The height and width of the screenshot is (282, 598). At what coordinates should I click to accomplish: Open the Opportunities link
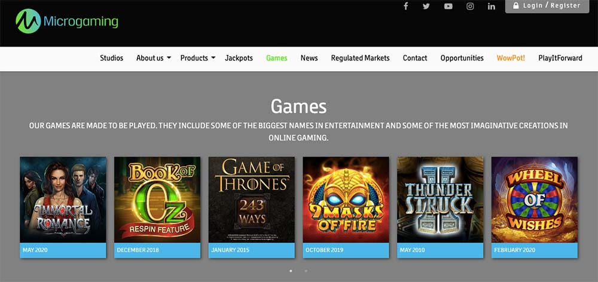(x=462, y=59)
